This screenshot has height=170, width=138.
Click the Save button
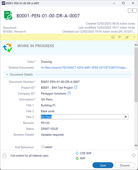pyautogui.click(x=103, y=165)
